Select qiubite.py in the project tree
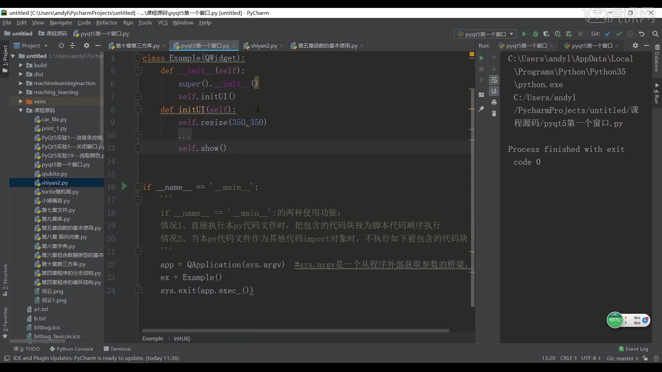662x372 pixels. pos(54,174)
